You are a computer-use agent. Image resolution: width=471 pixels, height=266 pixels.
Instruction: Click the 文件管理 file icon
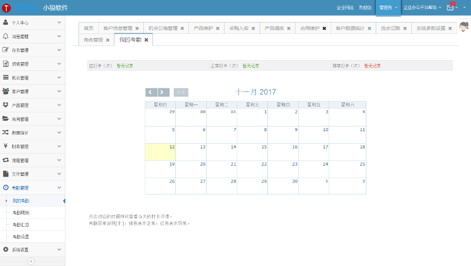coord(5,174)
